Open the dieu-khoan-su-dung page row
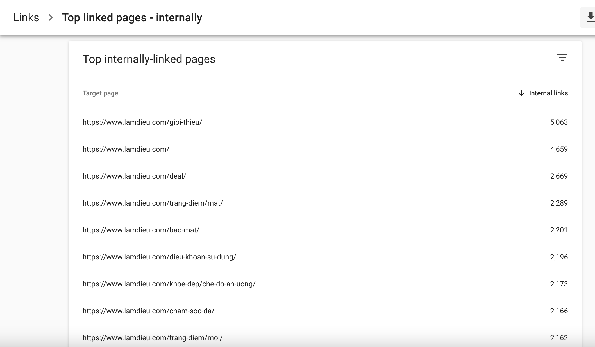Screen dimensions: 595x347 point(325,257)
